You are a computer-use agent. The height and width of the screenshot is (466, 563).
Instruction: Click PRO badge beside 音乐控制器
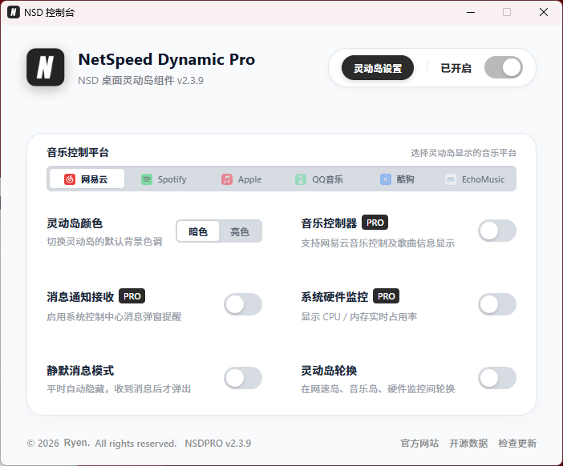point(375,223)
